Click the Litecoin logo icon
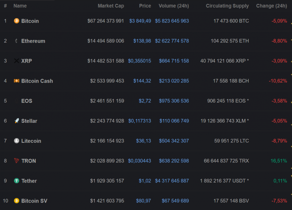 (x=16, y=141)
